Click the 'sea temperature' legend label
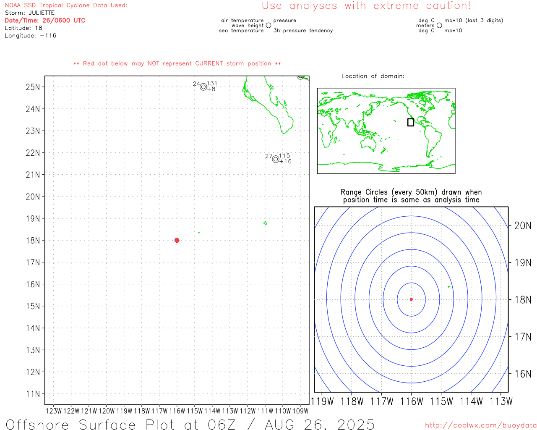Image resolution: width=537 pixels, height=430 pixels. click(x=241, y=31)
